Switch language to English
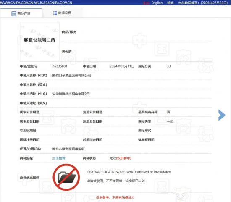Image resolution: width=231 pixels, height=202 pixels. 157,3
